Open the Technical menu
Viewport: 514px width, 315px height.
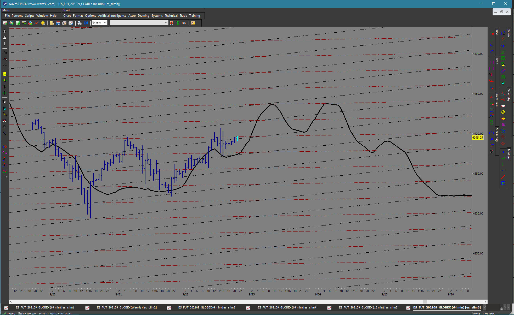(x=171, y=16)
